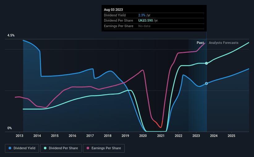
Task: Click the 2.3% dividend yield value
Action: pyautogui.click(x=142, y=15)
